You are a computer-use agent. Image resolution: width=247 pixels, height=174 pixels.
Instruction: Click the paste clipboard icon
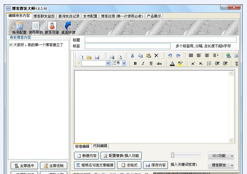click(x=148, y=56)
